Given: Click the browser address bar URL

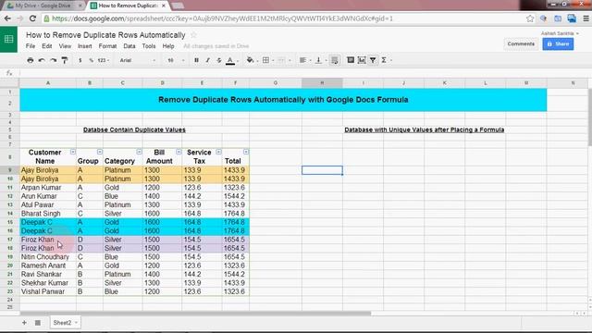Looking at the screenshot, I should pyautogui.click(x=223, y=18).
